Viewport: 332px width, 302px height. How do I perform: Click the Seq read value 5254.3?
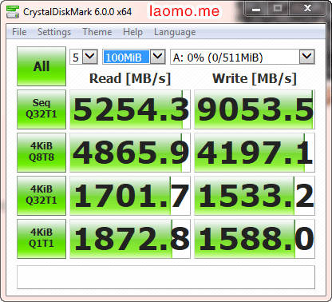click(x=130, y=109)
